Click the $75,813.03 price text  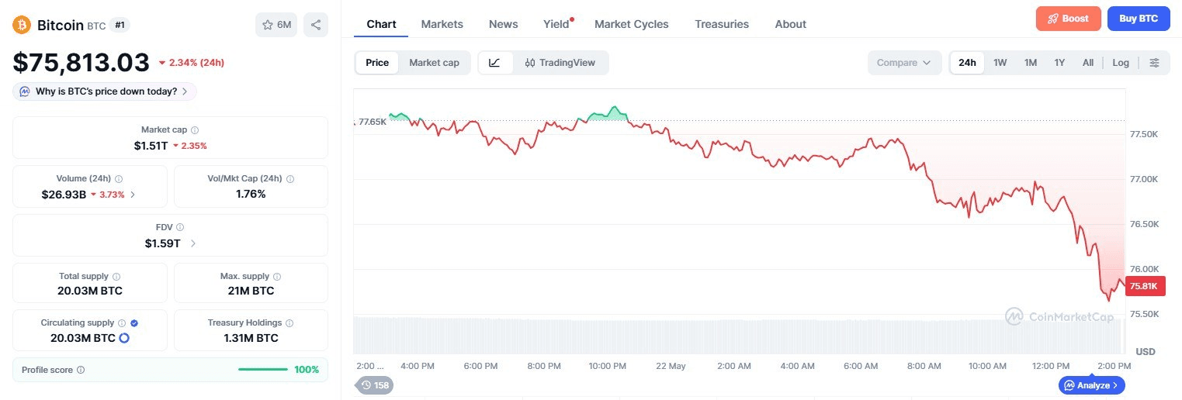81,62
